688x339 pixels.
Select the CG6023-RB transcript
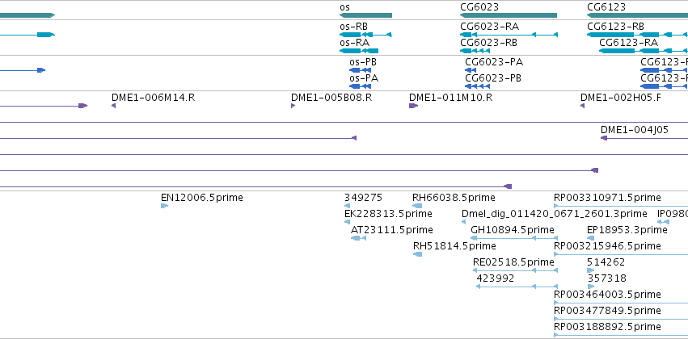[x=475, y=51]
